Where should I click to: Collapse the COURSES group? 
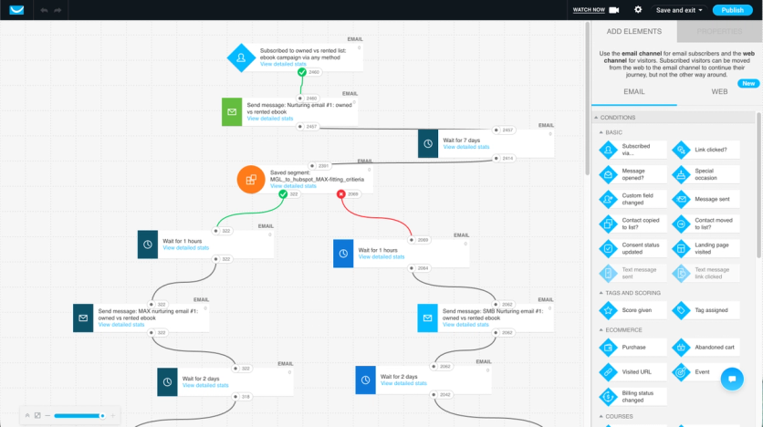point(601,416)
